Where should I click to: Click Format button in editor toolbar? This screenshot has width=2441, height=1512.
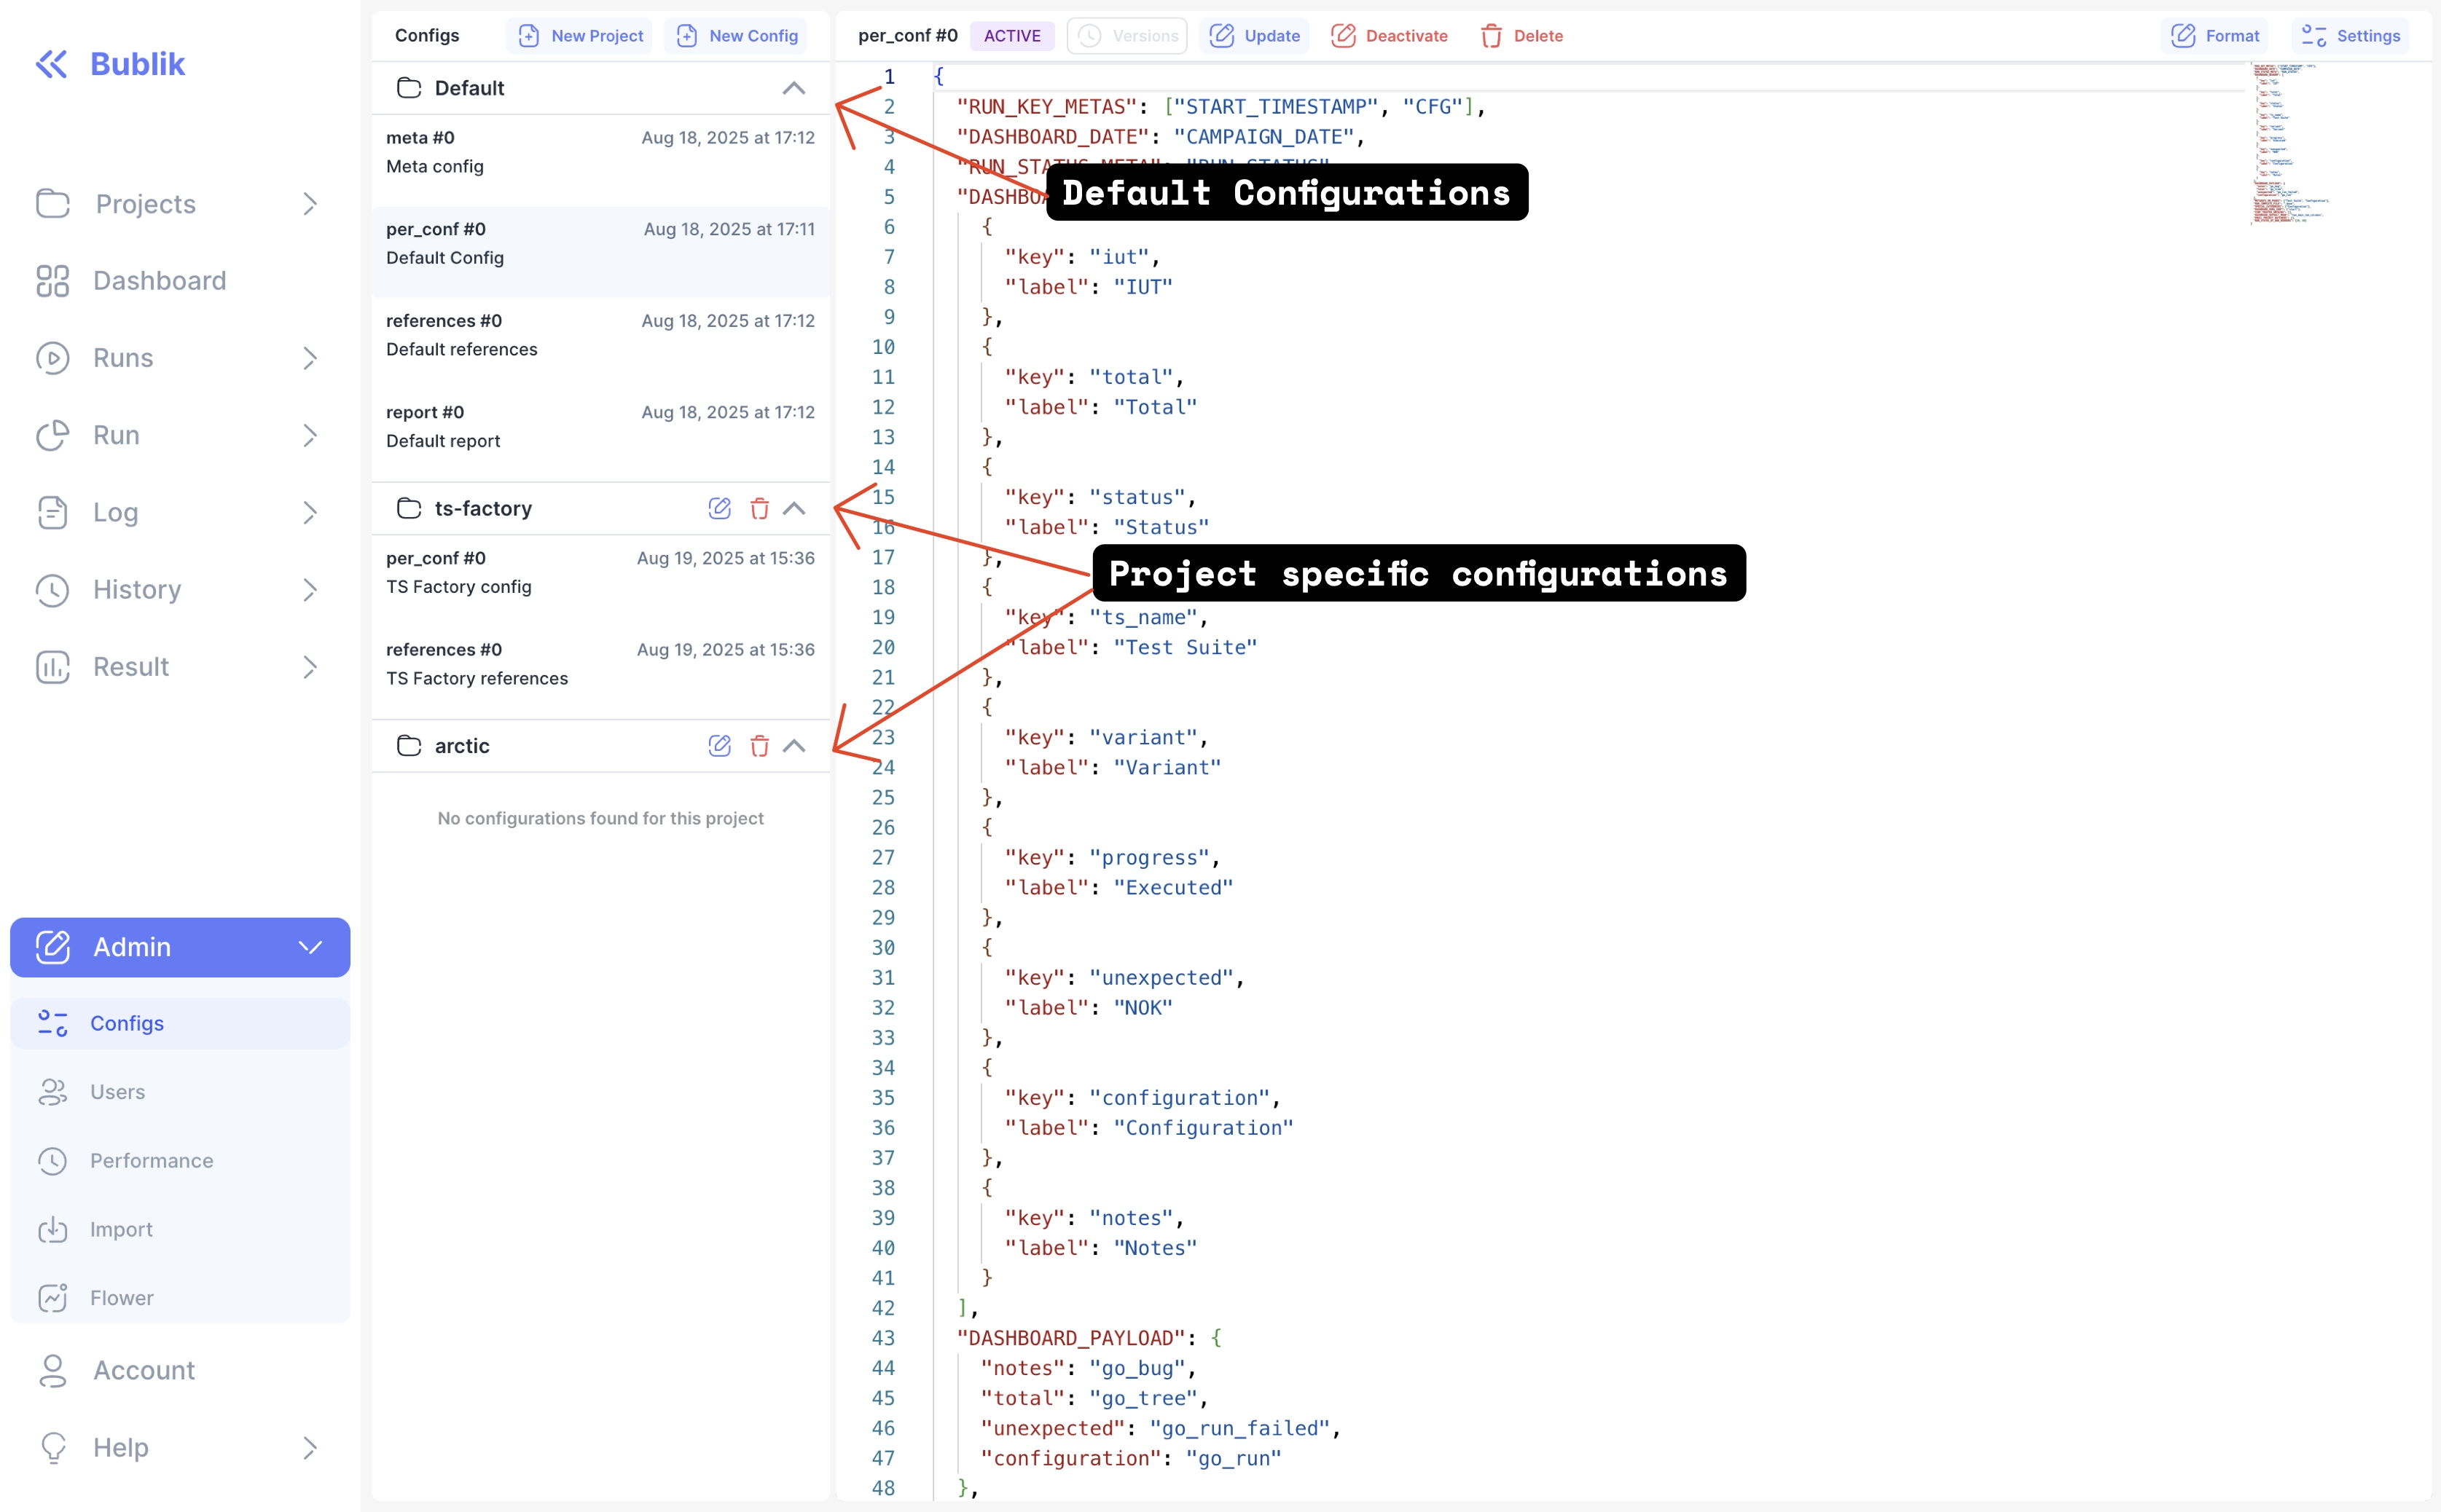pos(2215,36)
